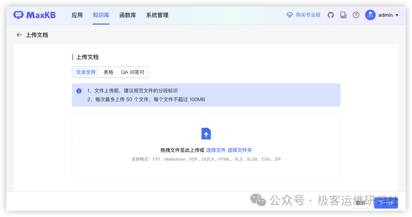
Task: Open the 购买专业版 link
Action: click(x=304, y=15)
